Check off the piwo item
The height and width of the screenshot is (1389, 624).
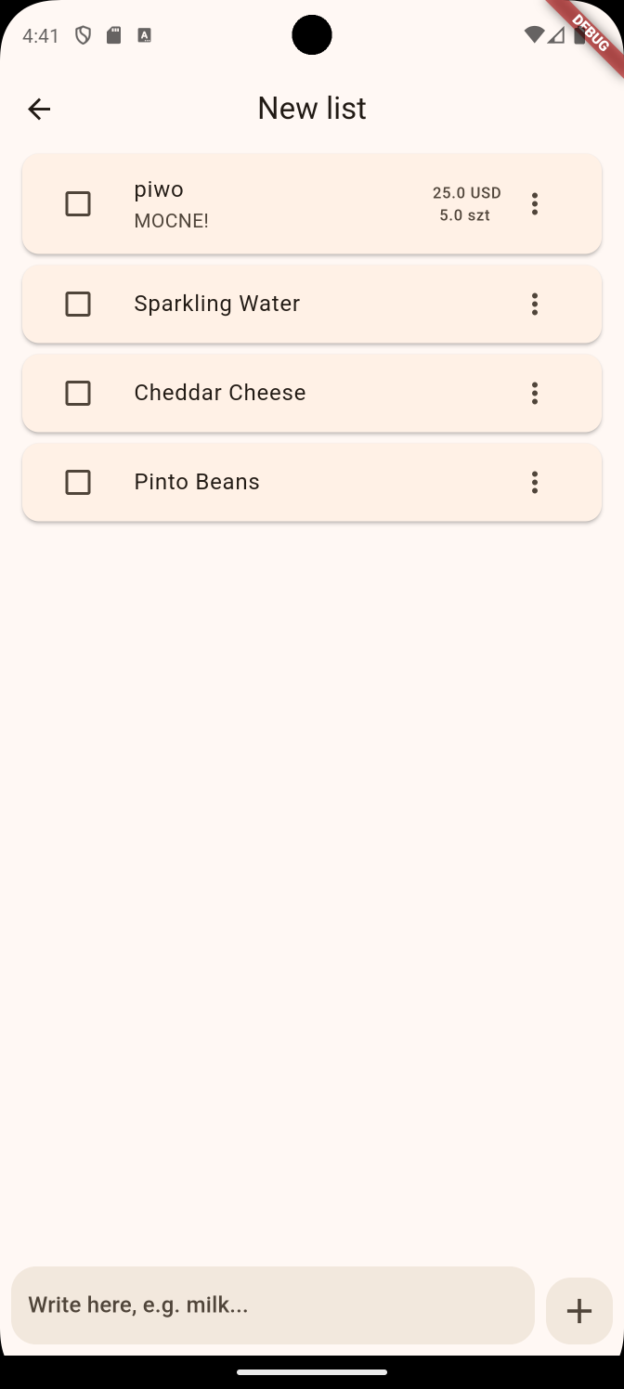78,203
